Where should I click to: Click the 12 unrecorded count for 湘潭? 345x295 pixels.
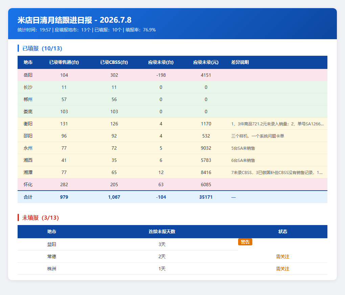pos(161,172)
